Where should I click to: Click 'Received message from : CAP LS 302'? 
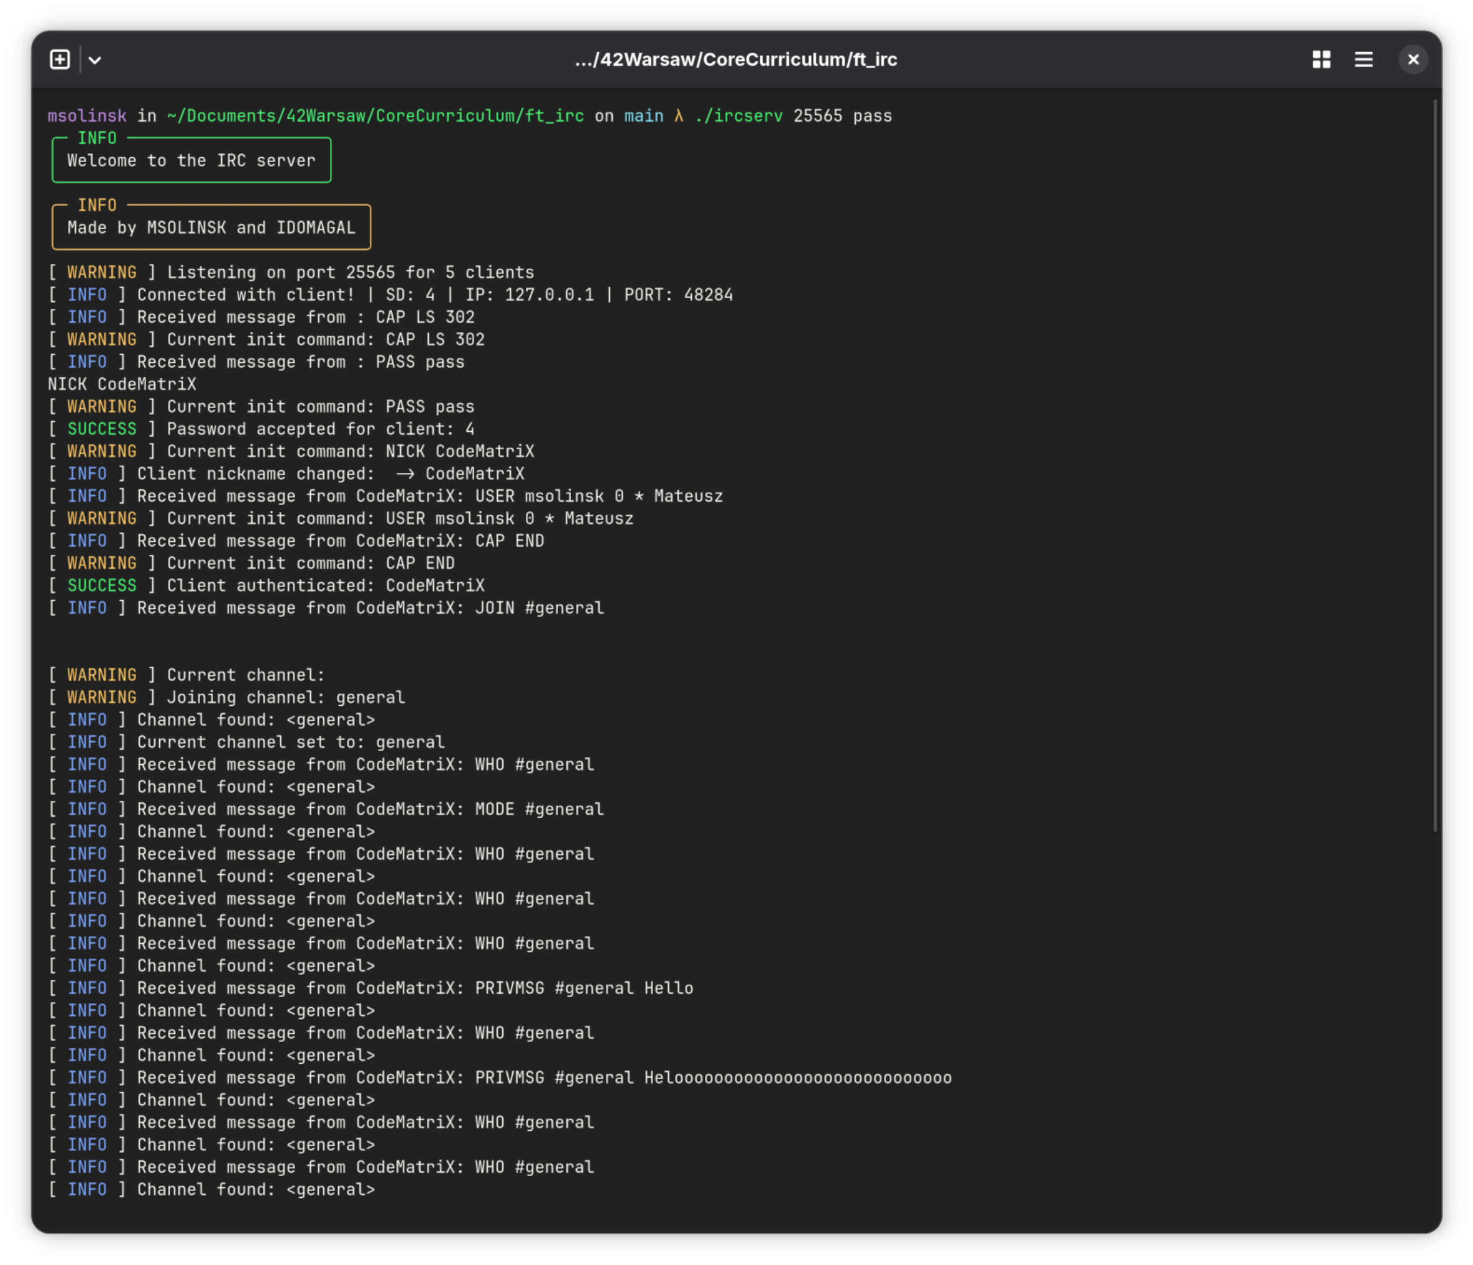[261, 317]
